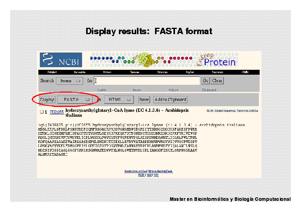Open Genome in the navigation bar
Image resolution: width=301 pixels, height=212 pixels.
tap(134, 72)
